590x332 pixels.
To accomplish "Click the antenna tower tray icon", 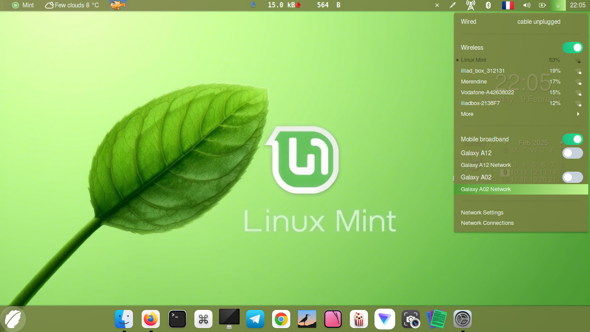I will coord(471,5).
